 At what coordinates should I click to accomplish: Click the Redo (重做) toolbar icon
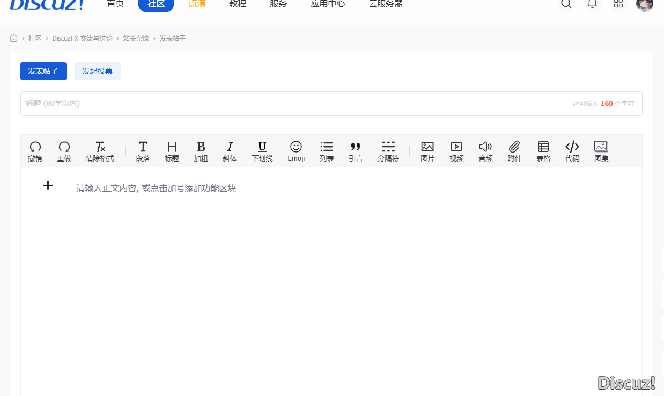[x=64, y=151]
